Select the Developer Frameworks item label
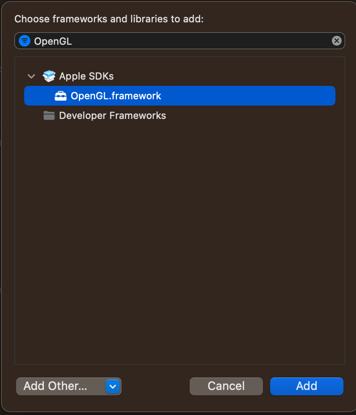The image size is (356, 415). click(x=113, y=116)
